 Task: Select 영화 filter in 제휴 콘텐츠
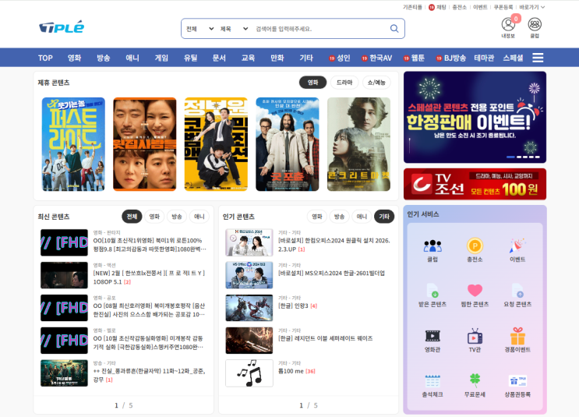pyautogui.click(x=312, y=83)
